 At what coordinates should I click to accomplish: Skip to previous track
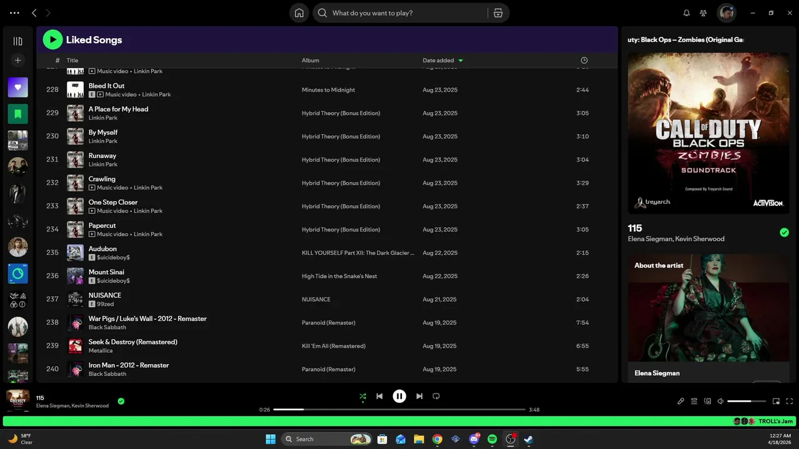380,396
